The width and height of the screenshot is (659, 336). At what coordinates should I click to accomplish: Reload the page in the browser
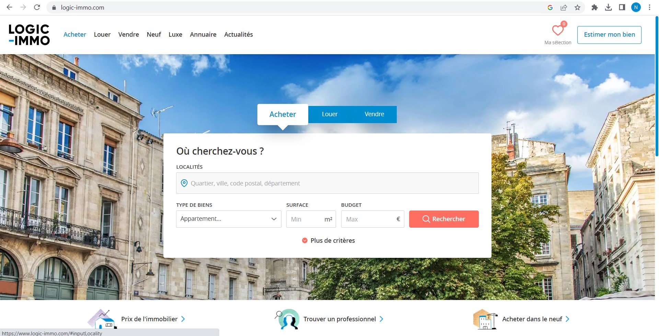click(37, 8)
